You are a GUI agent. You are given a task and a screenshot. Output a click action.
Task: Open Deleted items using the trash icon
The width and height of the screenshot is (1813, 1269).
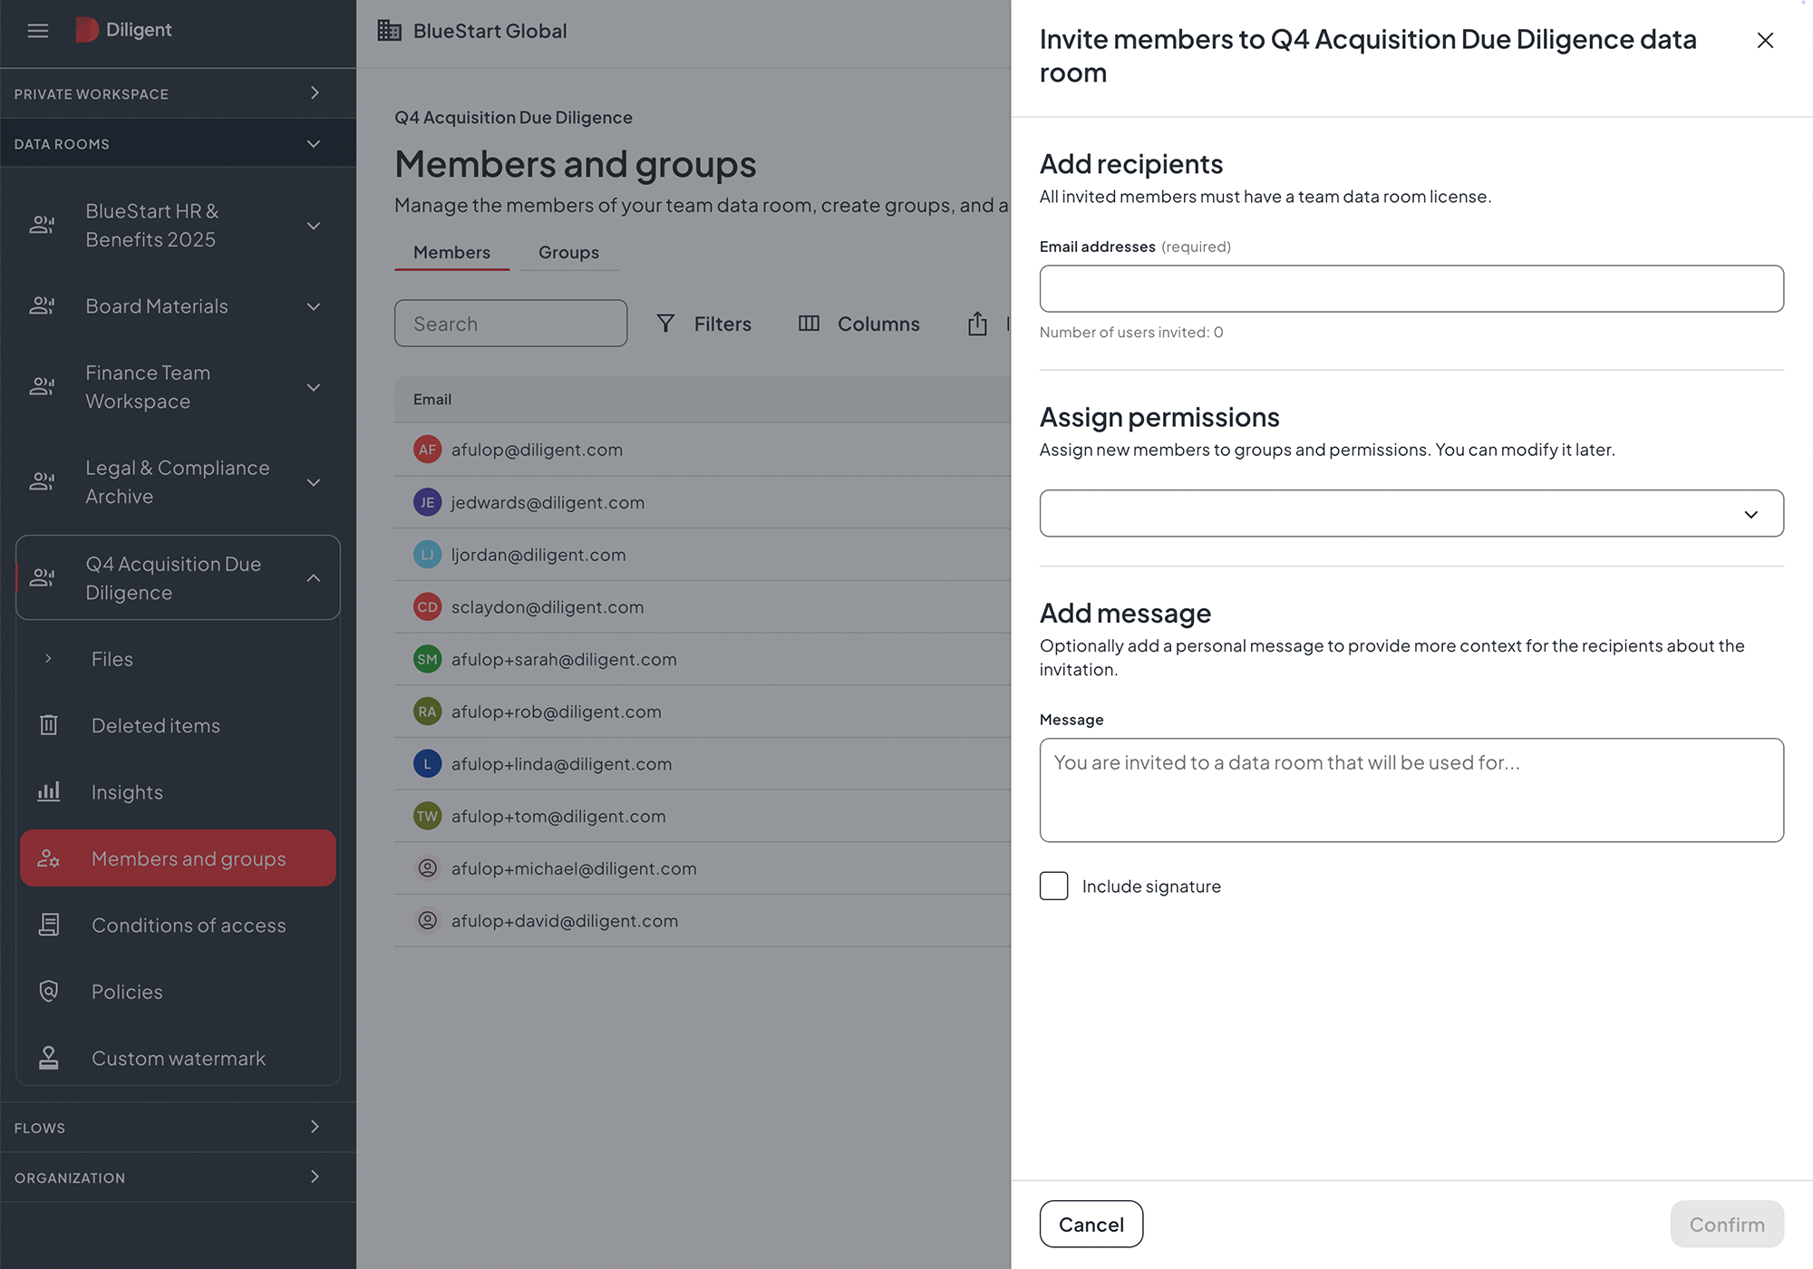49,725
